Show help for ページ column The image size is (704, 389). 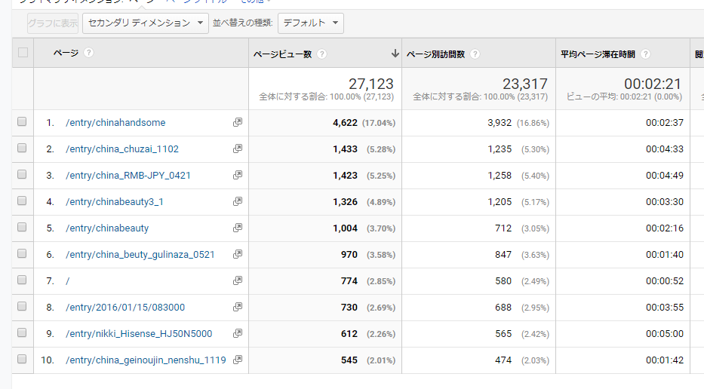coord(89,53)
